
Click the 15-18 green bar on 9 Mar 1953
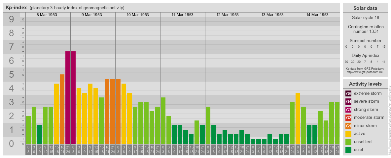101,121
